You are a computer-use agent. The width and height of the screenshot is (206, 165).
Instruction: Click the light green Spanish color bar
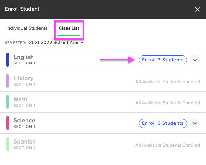coord(8,144)
